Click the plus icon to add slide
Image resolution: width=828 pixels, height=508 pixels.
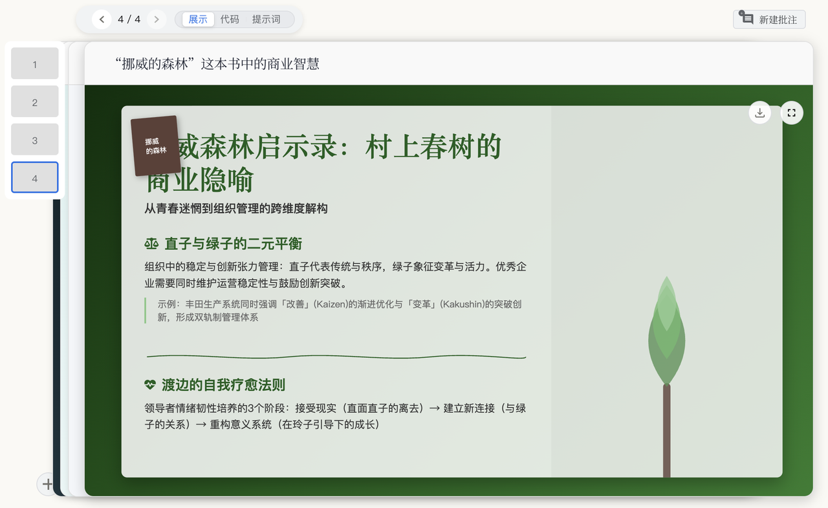(47, 483)
